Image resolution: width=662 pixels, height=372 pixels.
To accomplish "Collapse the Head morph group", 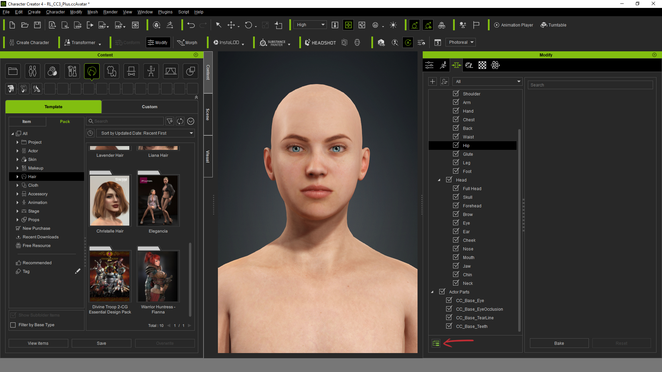I will coord(439,180).
